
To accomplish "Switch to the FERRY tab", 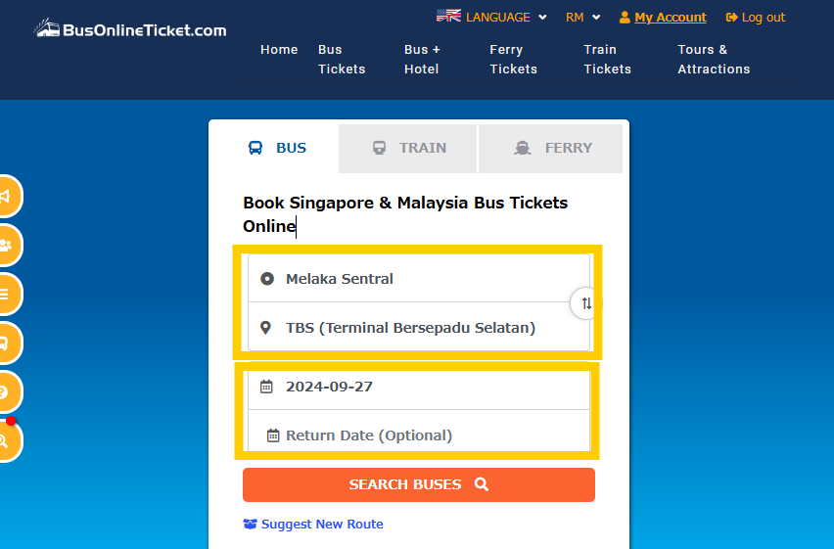I will (x=552, y=148).
